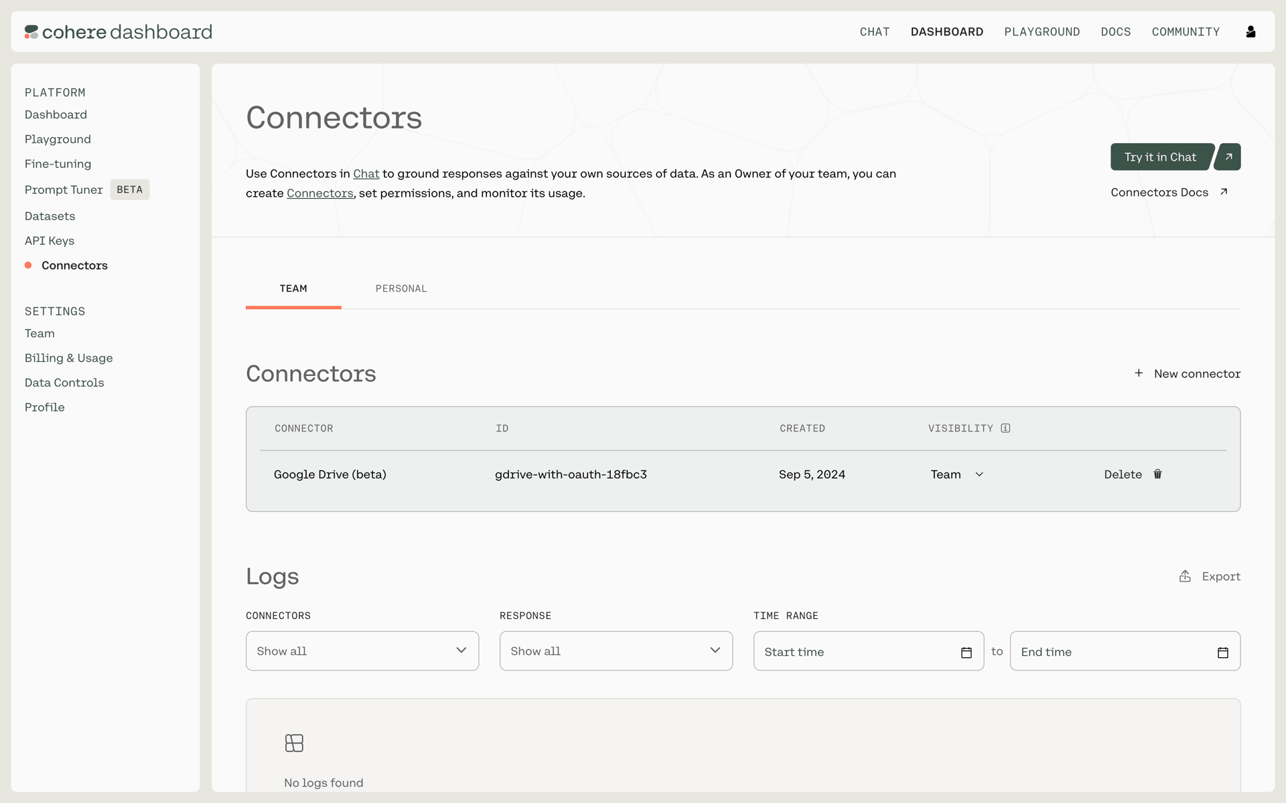Open Profile in the sidebar

[44, 408]
